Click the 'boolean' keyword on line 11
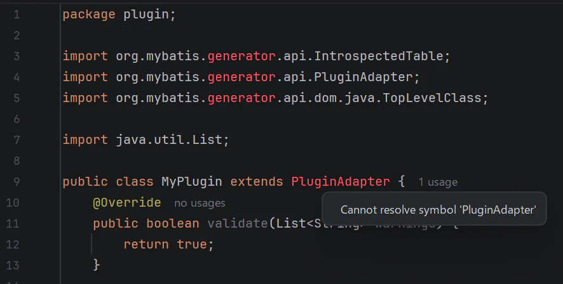The height and width of the screenshot is (284, 563). [x=172, y=224]
